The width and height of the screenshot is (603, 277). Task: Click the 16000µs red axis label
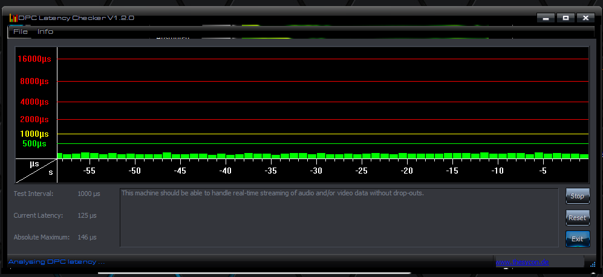click(34, 59)
